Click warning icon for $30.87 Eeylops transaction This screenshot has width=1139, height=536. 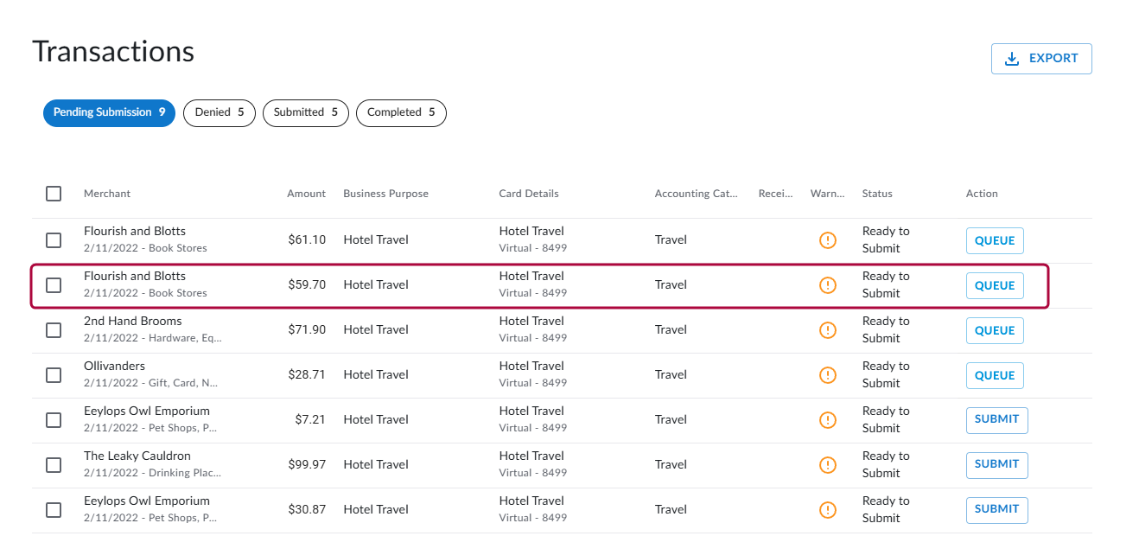click(x=827, y=510)
